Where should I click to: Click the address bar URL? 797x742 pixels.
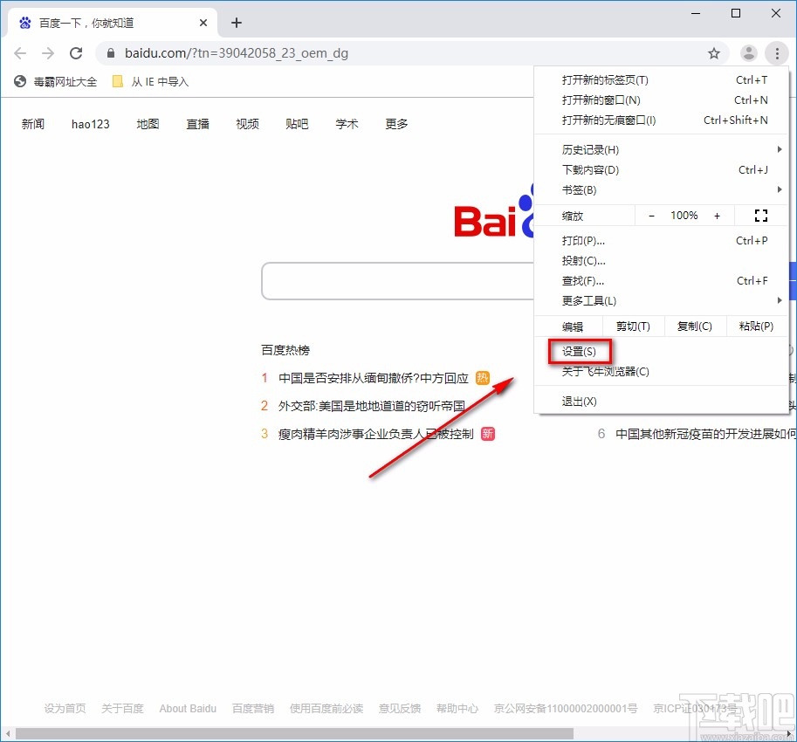(237, 53)
